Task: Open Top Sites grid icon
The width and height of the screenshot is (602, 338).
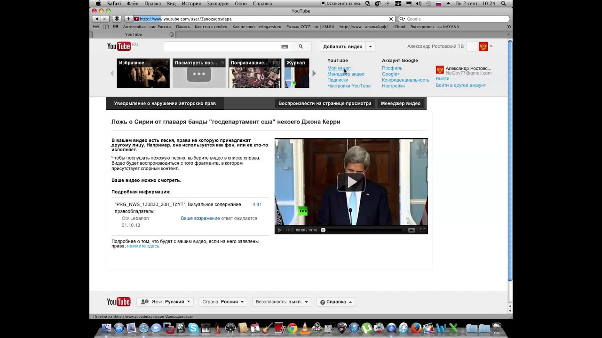Action: tap(116, 27)
